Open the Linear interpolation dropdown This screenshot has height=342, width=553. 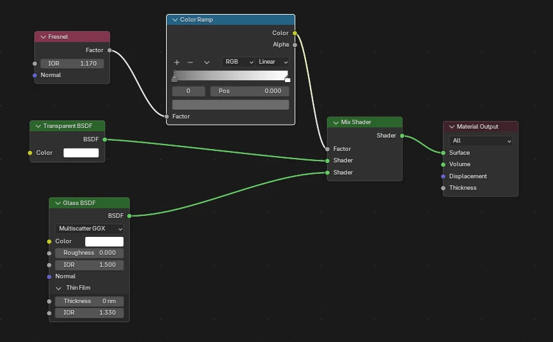click(x=272, y=62)
